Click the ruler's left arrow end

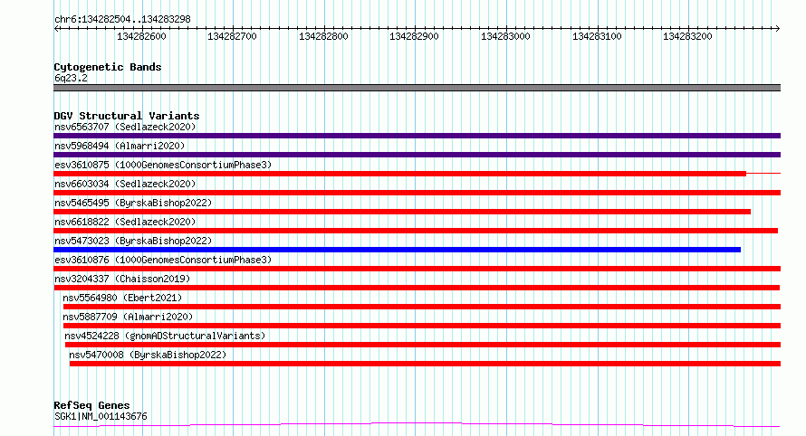[56, 29]
